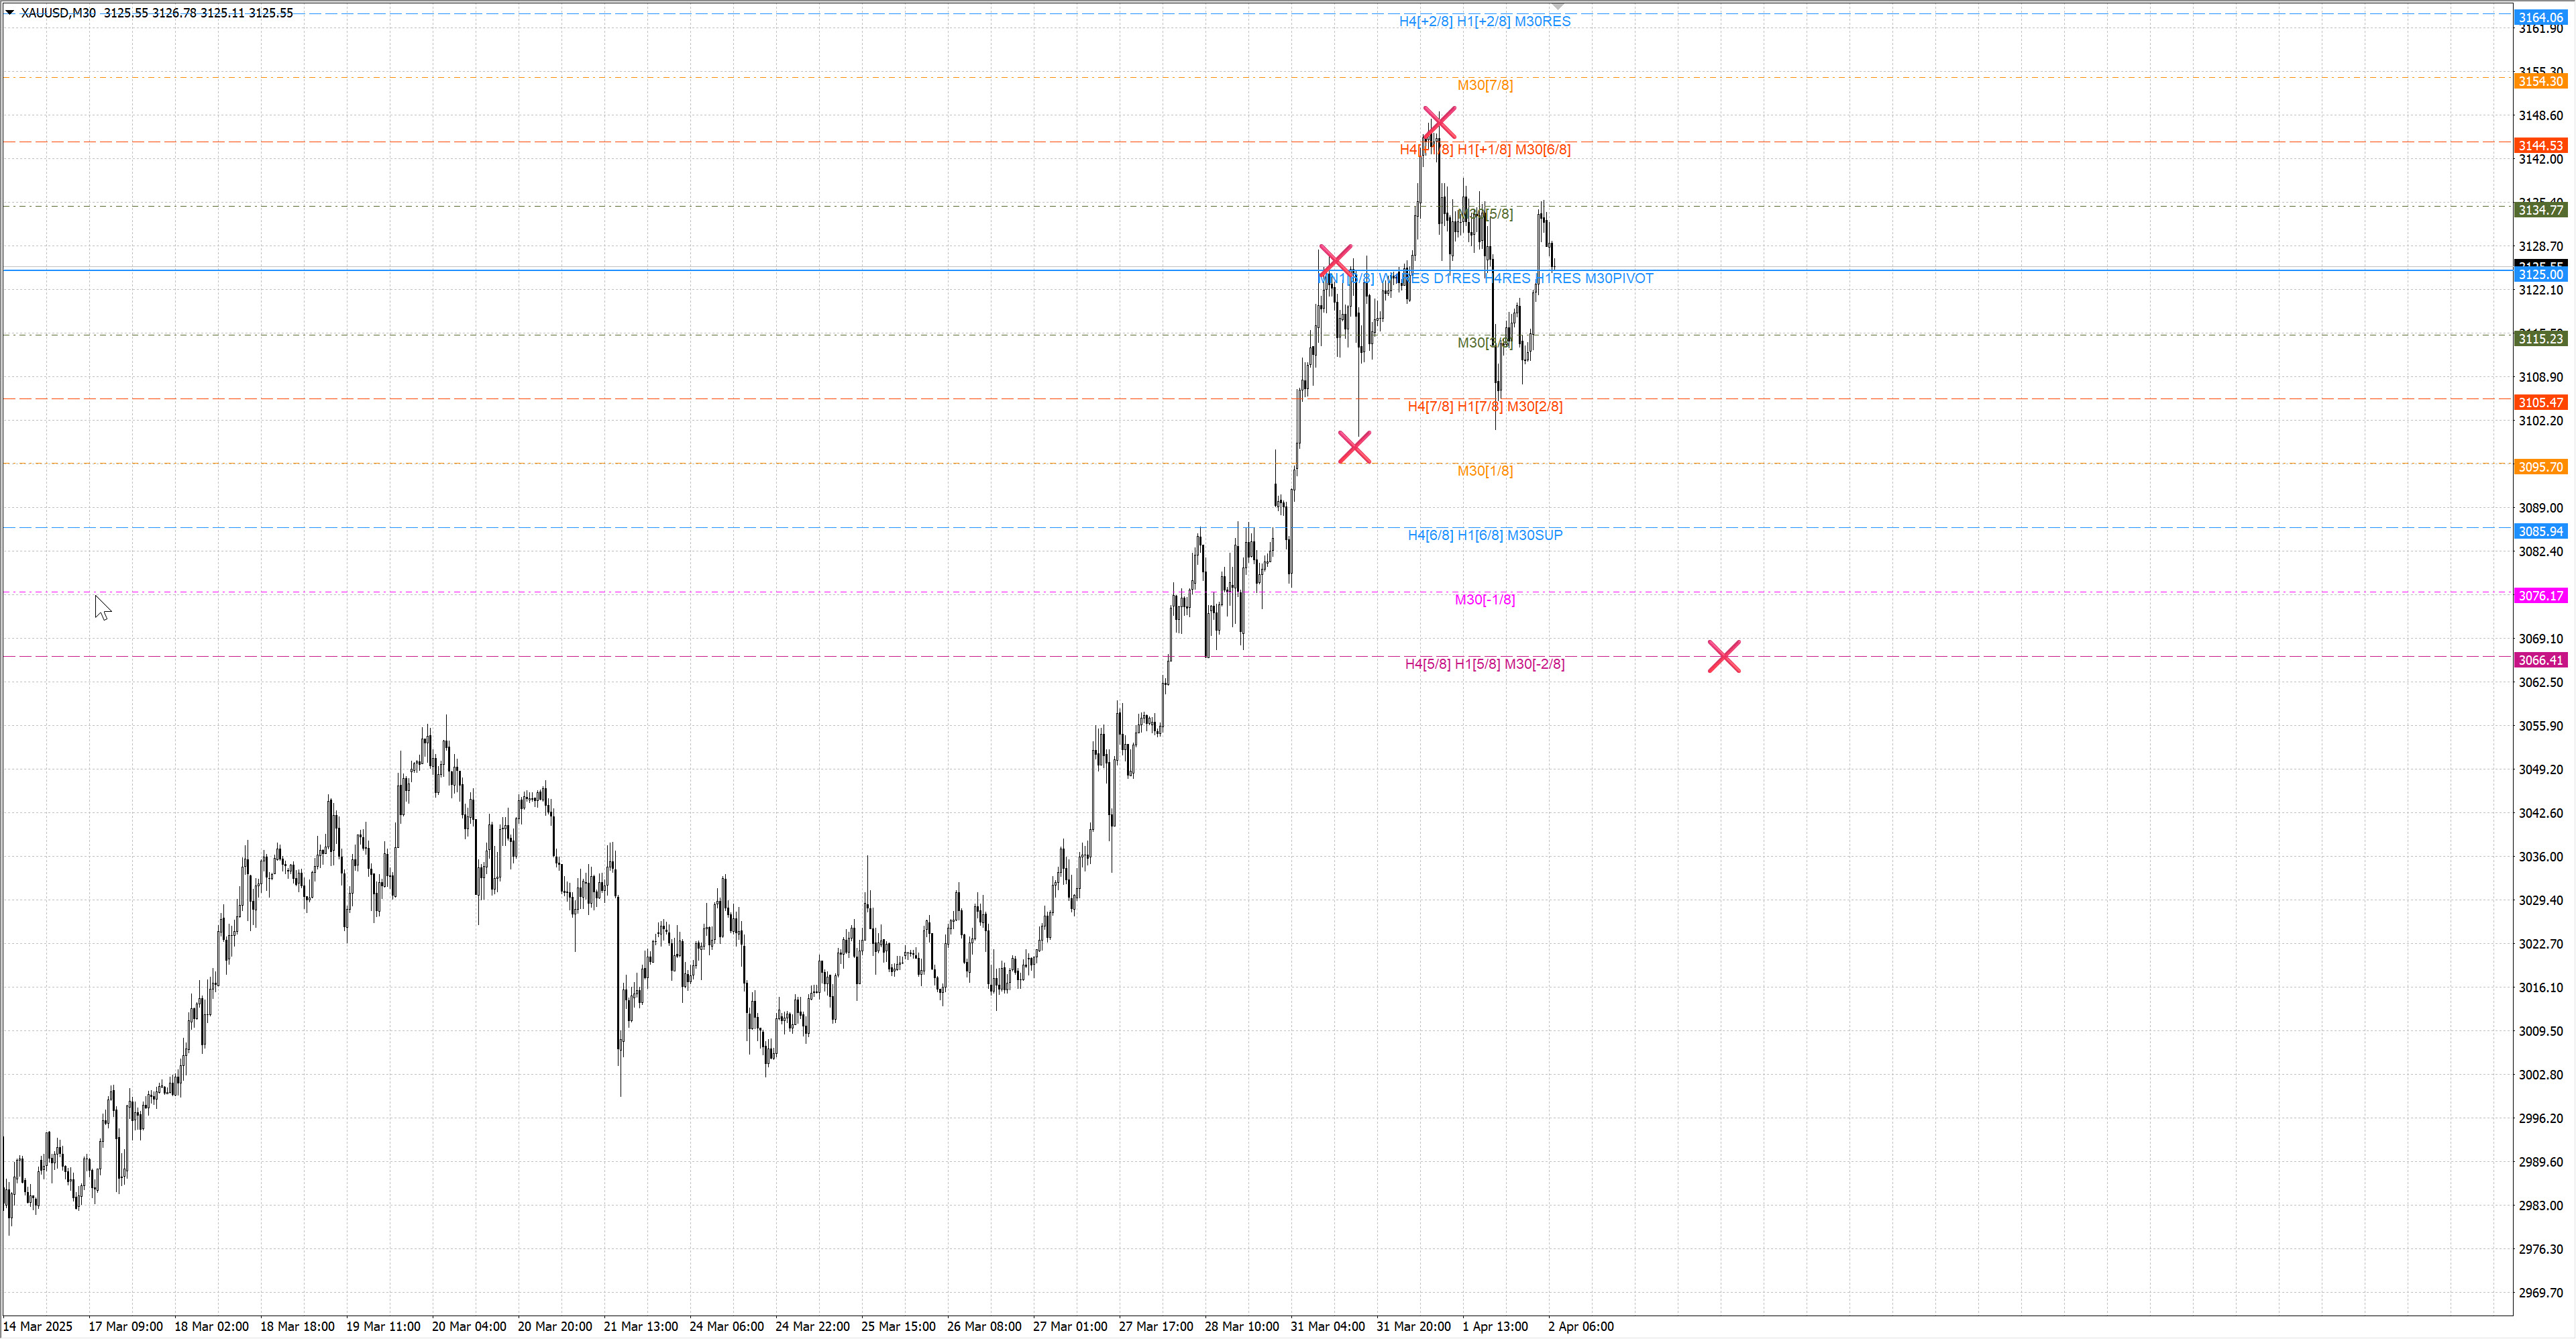2576x1339 pixels.
Task: Click the 2 Apr 06:00 time axis label
Action: [x=1580, y=1326]
